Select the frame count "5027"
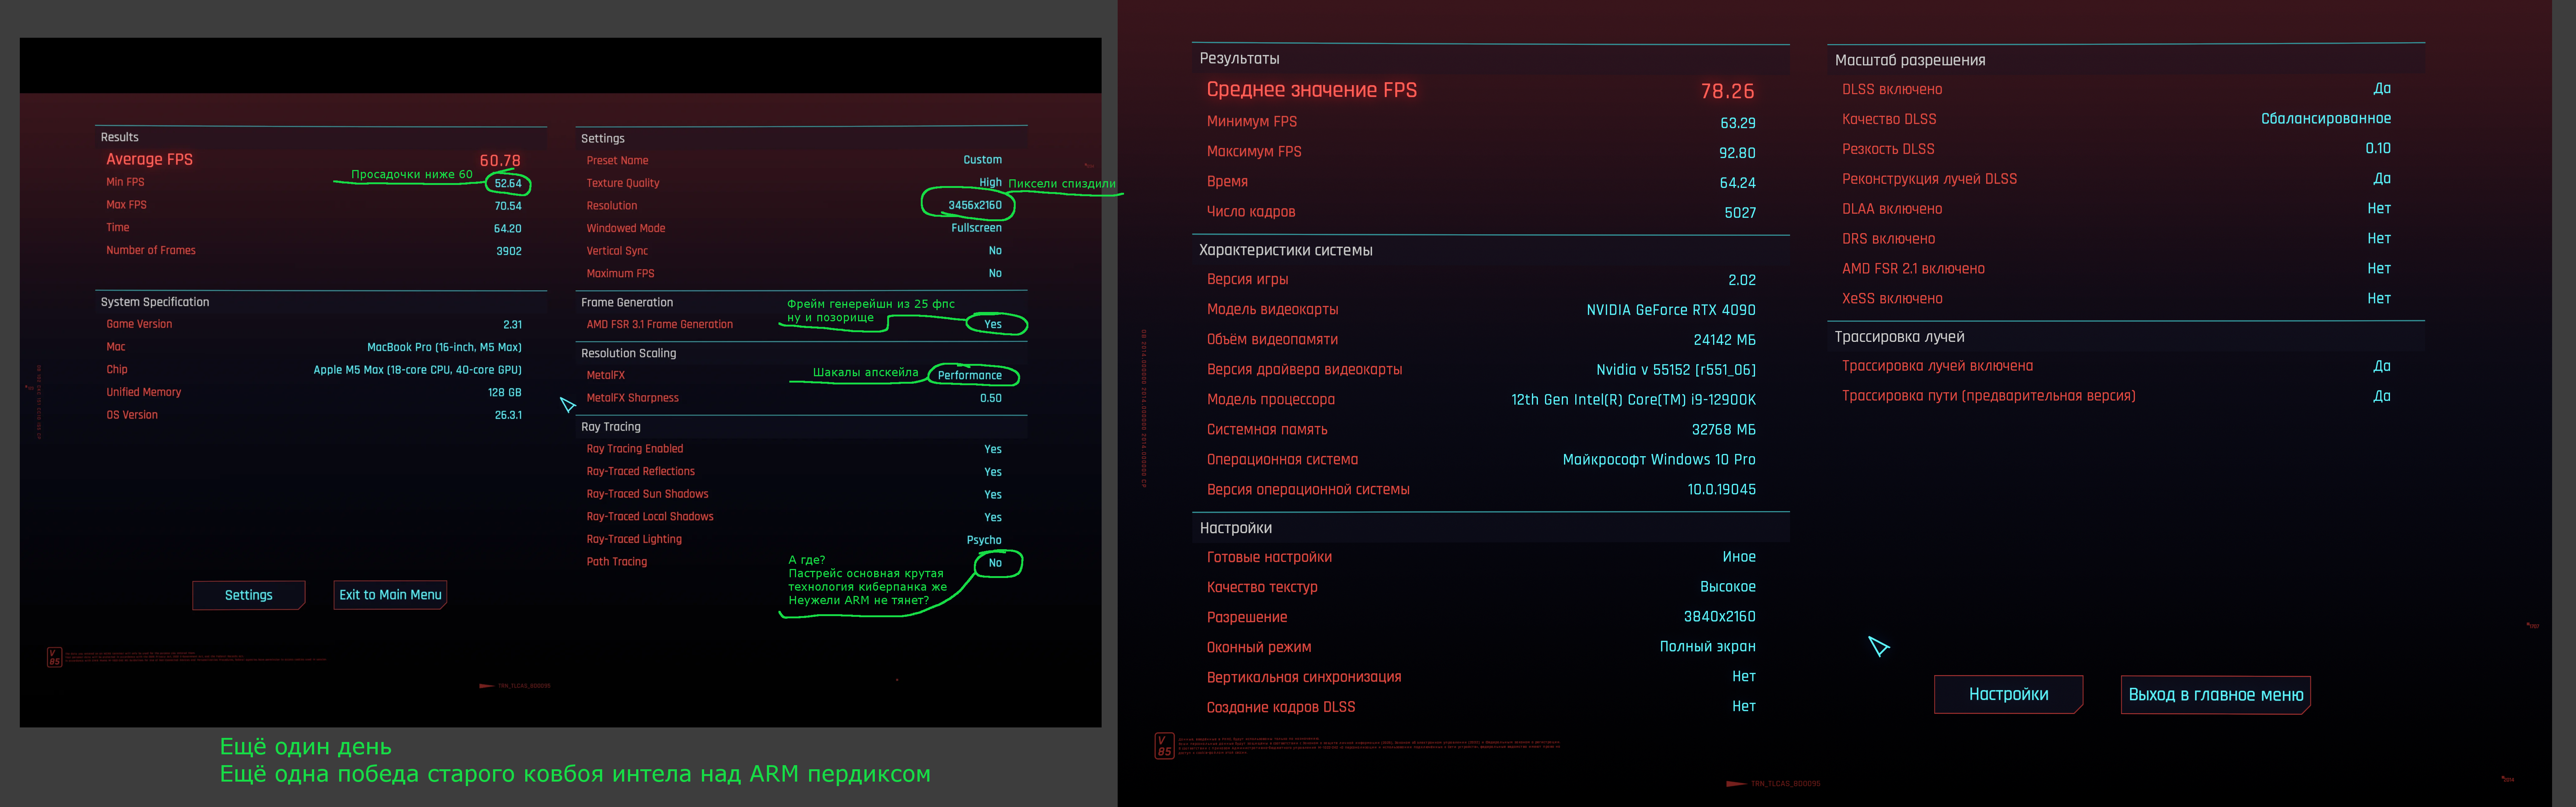2576x807 pixels. [1740, 213]
